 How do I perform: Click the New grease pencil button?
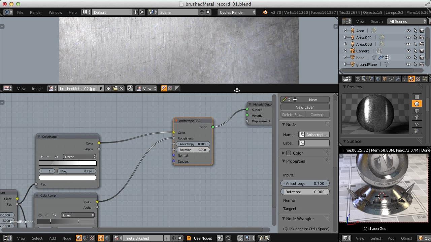tap(311, 99)
